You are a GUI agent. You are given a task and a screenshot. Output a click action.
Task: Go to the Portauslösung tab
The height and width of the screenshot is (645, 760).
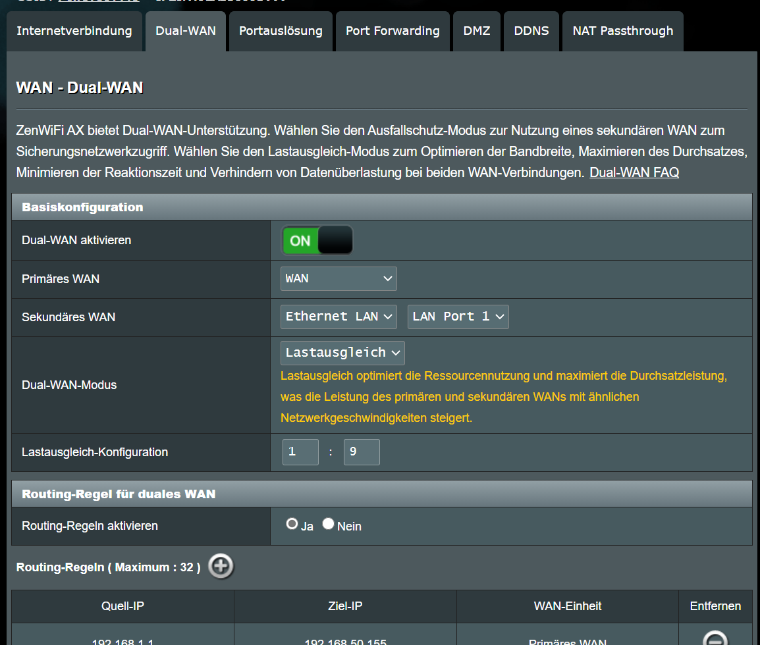pos(281,31)
